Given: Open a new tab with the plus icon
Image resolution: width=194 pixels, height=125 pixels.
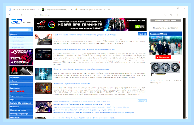Looking at the screenshot, I should click(x=109, y=9).
